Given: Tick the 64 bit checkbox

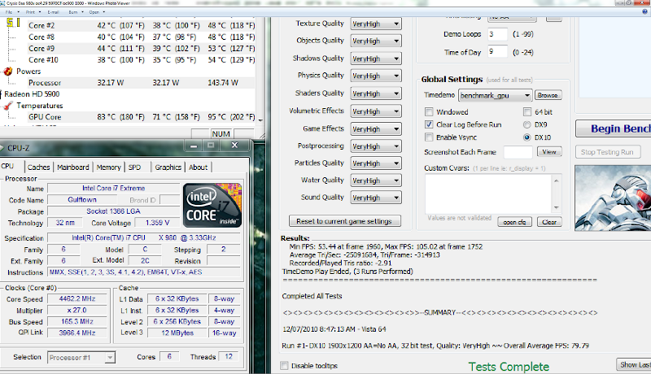Looking at the screenshot, I should [527, 112].
